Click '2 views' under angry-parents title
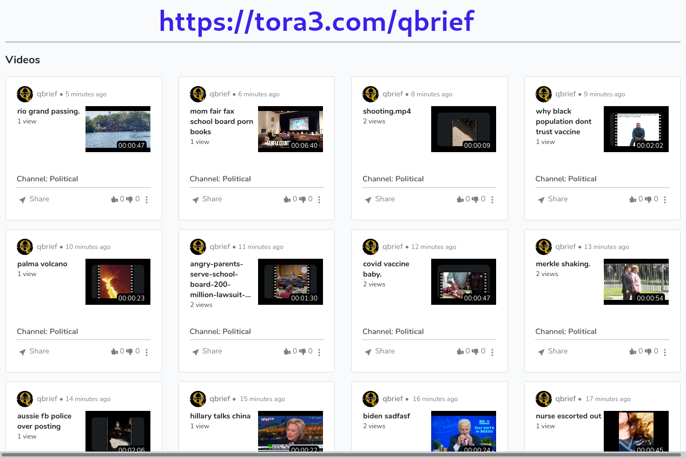Screen dimensions: 686x458 click(201, 305)
